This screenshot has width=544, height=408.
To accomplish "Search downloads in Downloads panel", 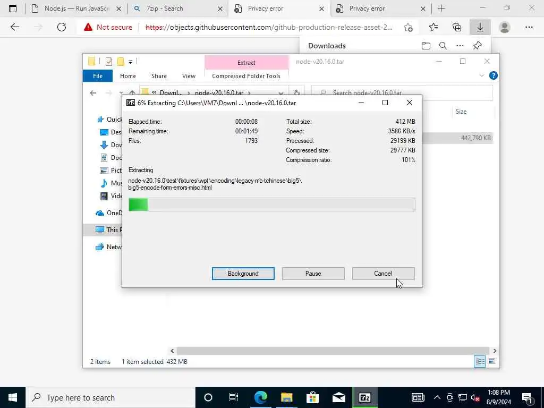I will point(443,46).
